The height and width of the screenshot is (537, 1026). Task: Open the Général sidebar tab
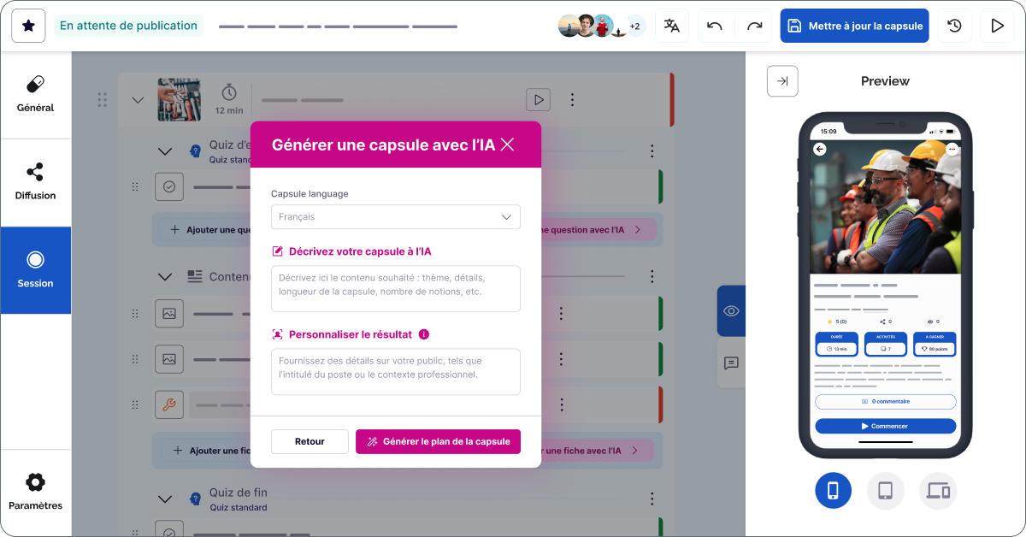click(35, 95)
